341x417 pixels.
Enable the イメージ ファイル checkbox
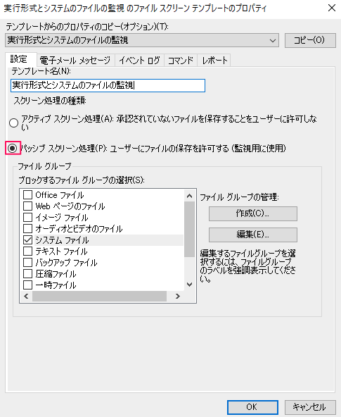click(27, 218)
